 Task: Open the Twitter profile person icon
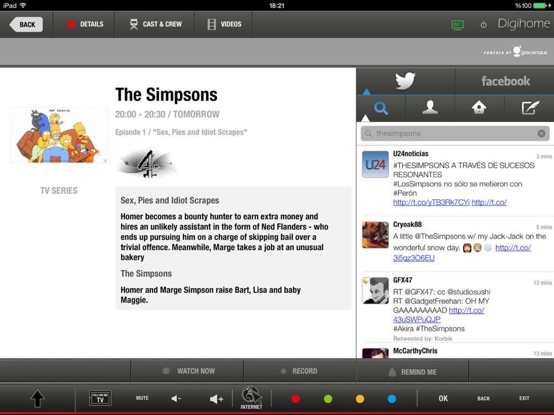point(430,108)
